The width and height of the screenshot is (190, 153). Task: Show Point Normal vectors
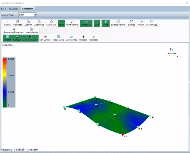click(x=72, y=23)
